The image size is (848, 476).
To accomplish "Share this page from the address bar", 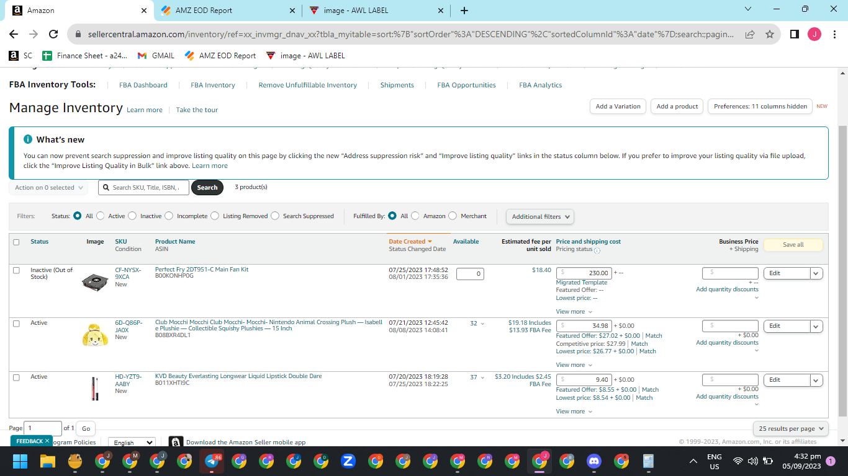I will coord(750,34).
